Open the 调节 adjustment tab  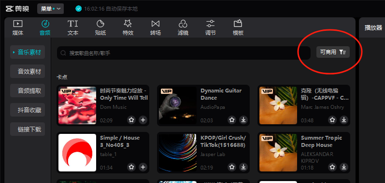[211, 28]
